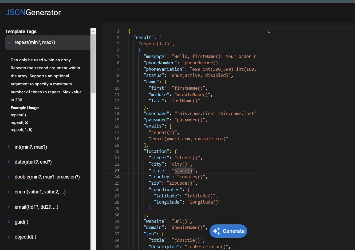Viewport: 355px width, 250px height.
Task: Click the sparkle icon on Generate
Action: [216, 231]
